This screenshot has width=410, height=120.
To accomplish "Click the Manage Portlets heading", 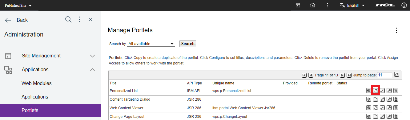I will pos(130,30).
